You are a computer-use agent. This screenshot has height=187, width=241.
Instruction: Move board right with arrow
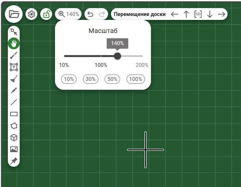click(x=222, y=14)
